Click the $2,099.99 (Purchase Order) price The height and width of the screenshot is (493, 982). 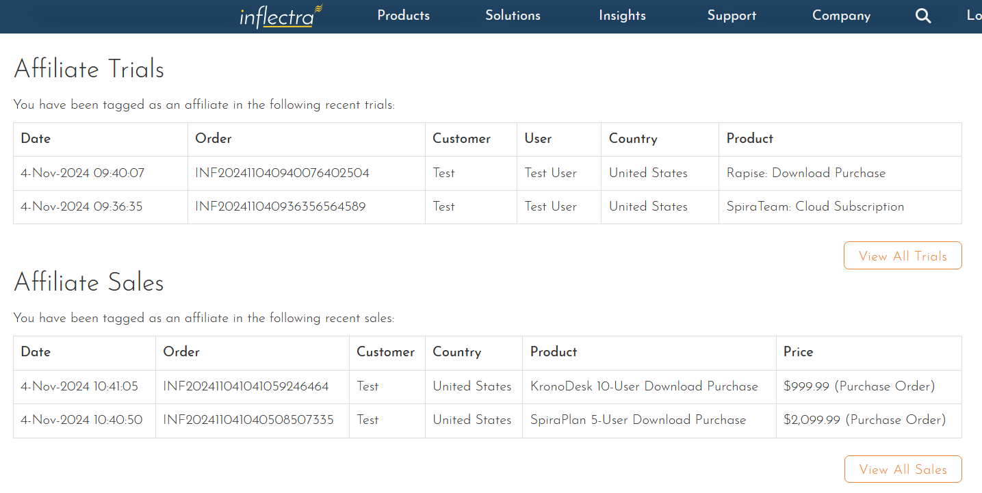point(864,420)
